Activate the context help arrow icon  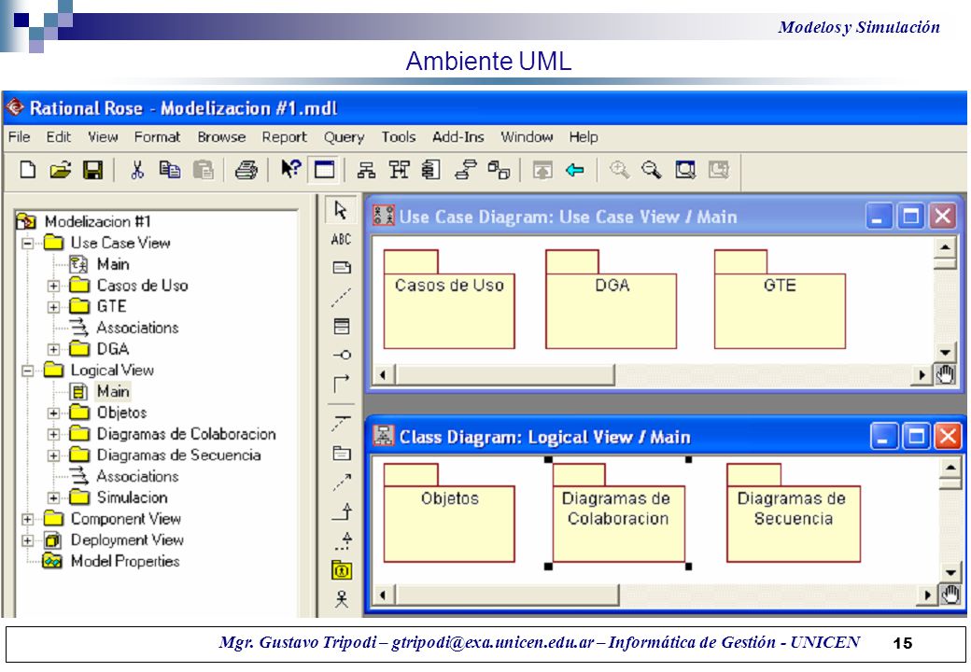(290, 169)
